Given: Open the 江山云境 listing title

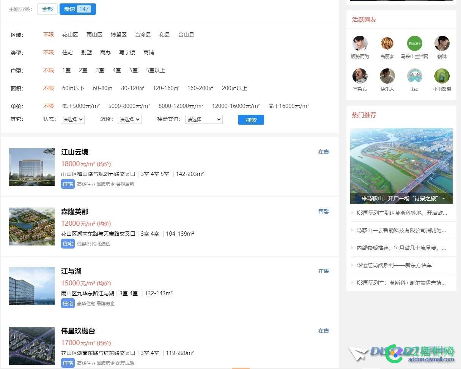Looking at the screenshot, I should click(74, 152).
